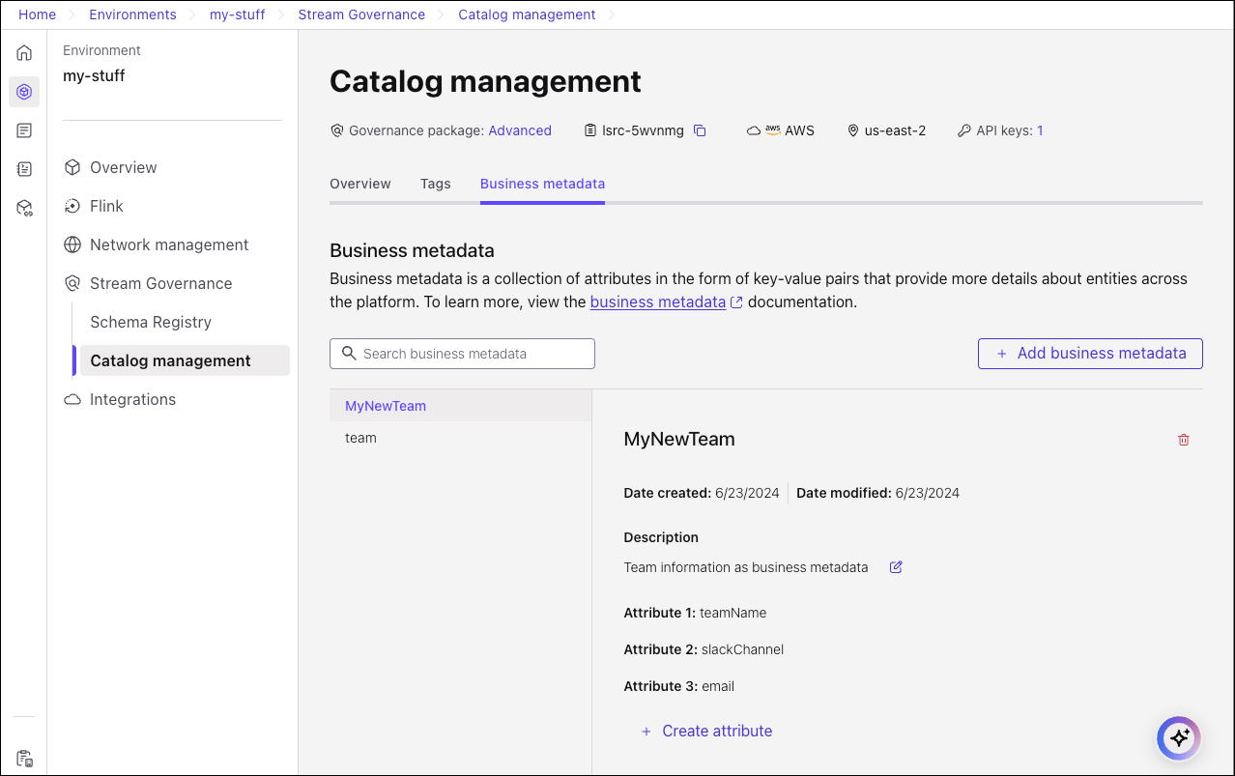The height and width of the screenshot is (776, 1235).
Task: Open the Advanced governance package link
Action: click(520, 129)
